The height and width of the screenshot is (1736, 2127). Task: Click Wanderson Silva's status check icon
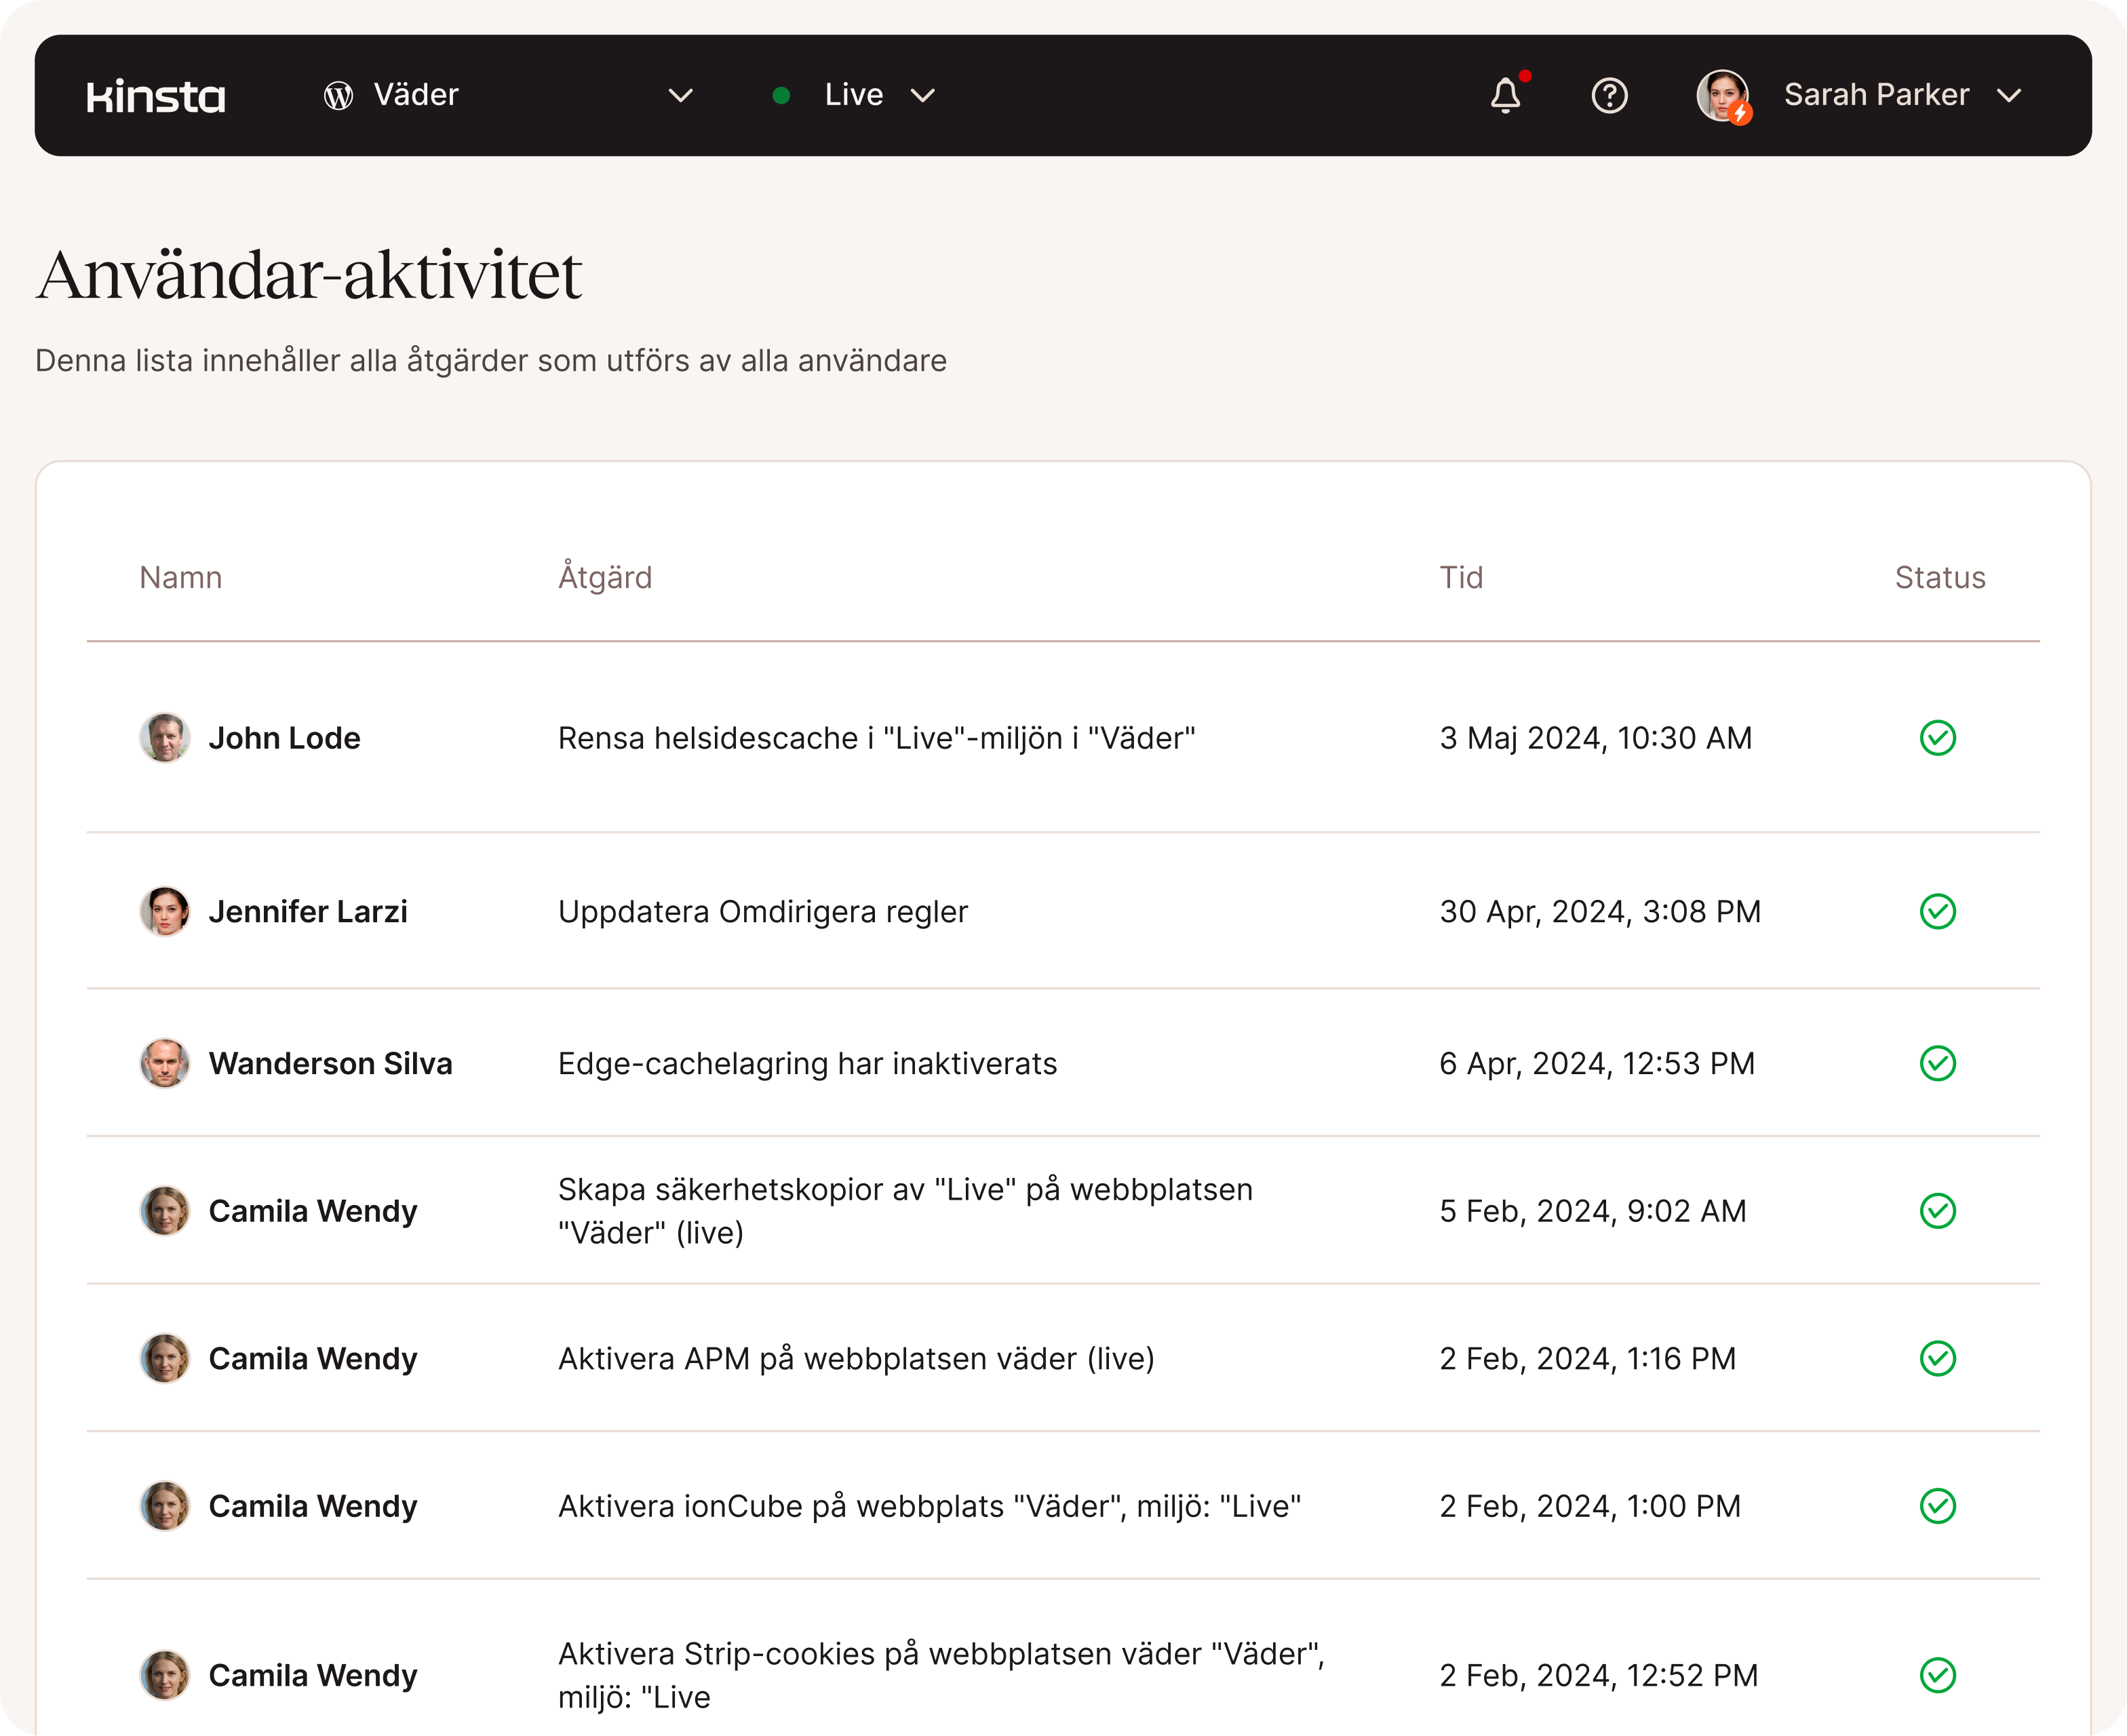[1937, 1063]
